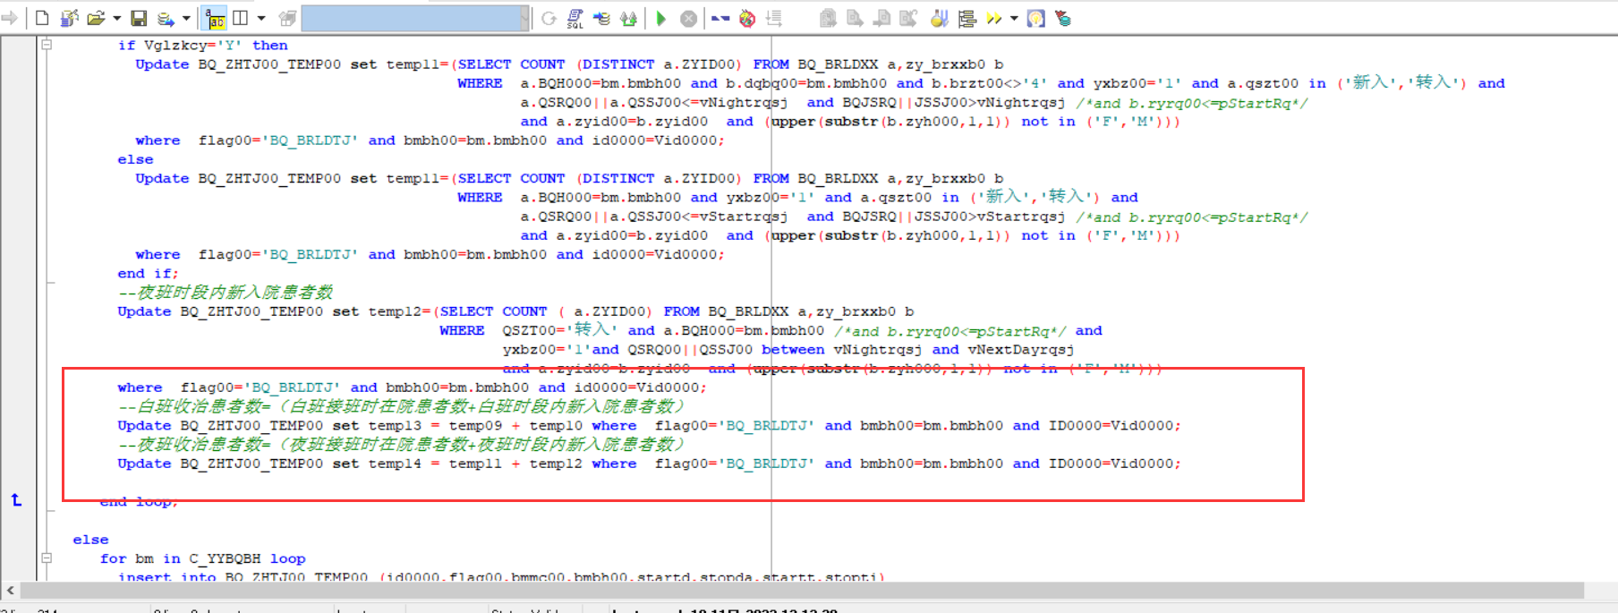The image size is (1618, 613).
Task: Click the database with red flag icon
Action: (x=1063, y=18)
